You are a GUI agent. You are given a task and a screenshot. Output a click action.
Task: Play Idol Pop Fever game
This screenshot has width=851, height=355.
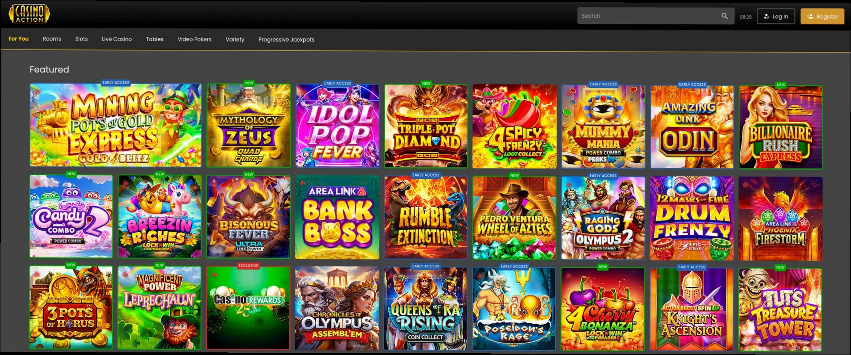tap(338, 126)
